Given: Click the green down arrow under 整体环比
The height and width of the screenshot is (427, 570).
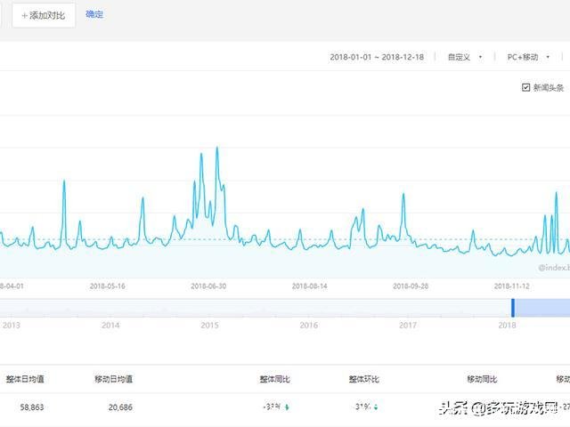Looking at the screenshot, I should pos(376,407).
